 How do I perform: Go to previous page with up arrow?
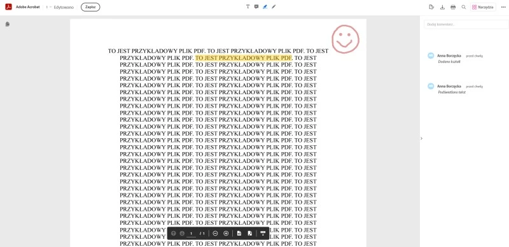point(173,234)
